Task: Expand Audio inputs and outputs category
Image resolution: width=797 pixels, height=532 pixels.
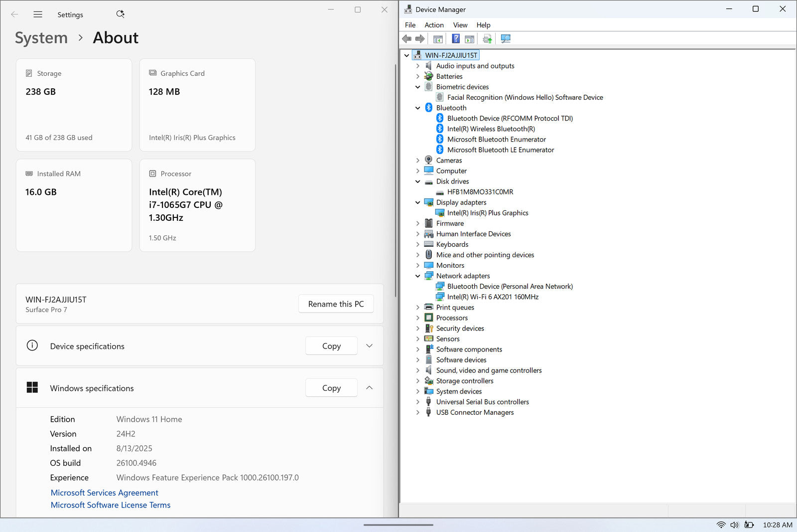Action: [x=417, y=66]
